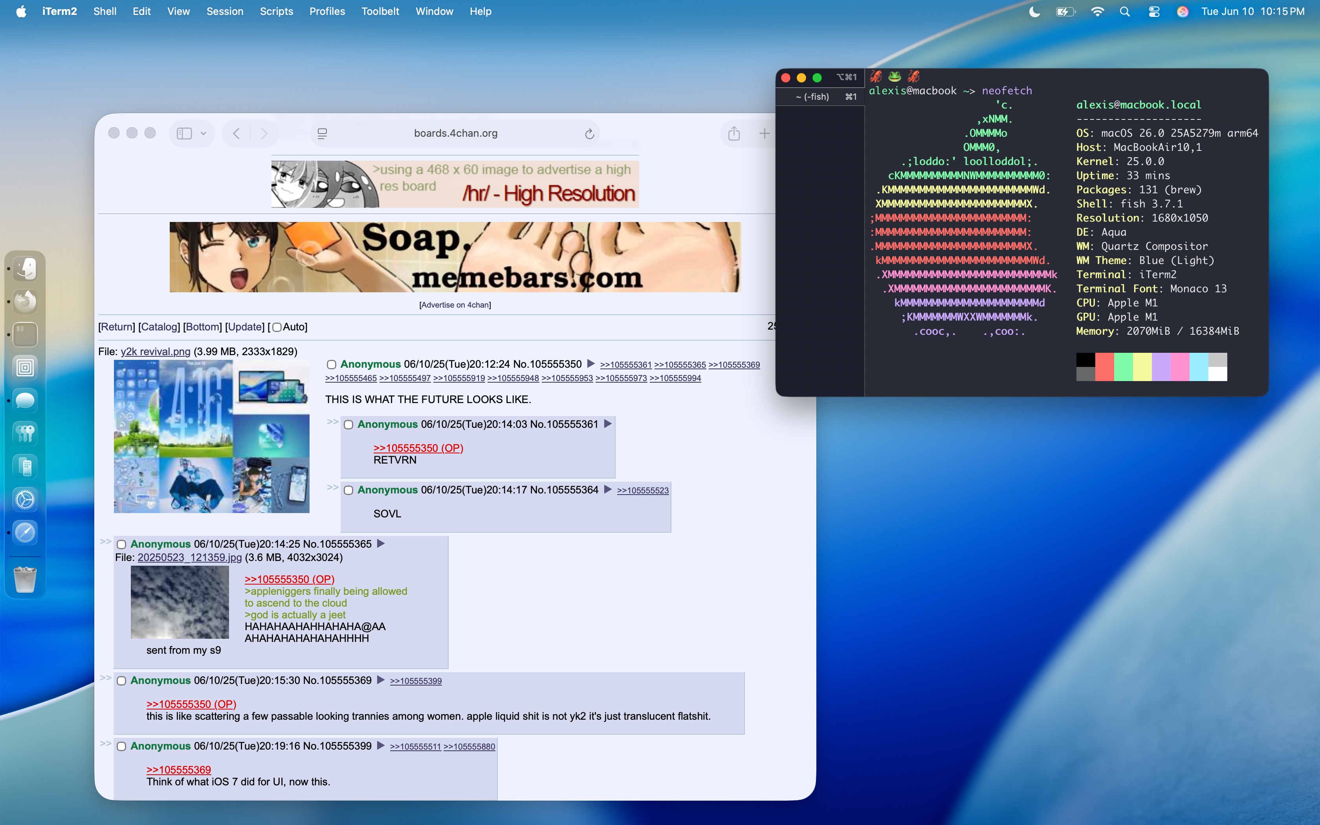
Task: Click [Update] to refresh thread
Action: tap(245, 327)
